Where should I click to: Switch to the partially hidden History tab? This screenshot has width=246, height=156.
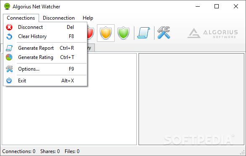(x=91, y=48)
